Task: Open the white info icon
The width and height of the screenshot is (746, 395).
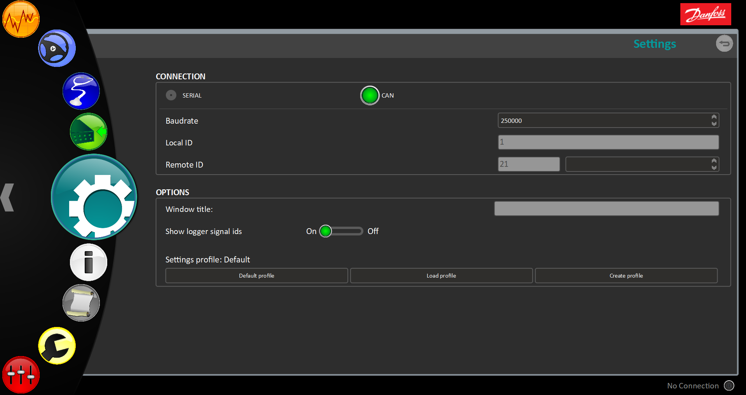Action: [89, 262]
